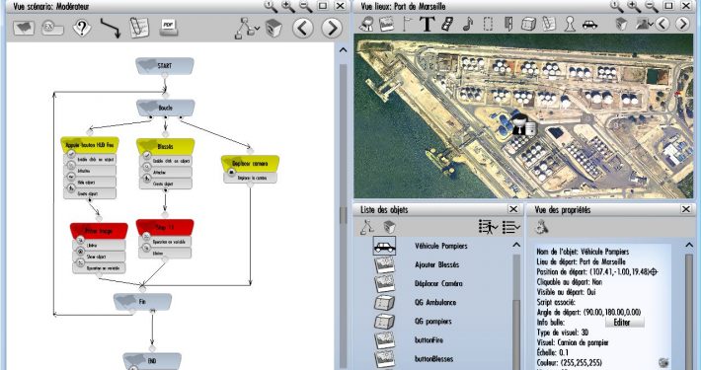This screenshot has height=370, width=701.
Task: Zoom out on the scenario view
Action: (x=305, y=6)
